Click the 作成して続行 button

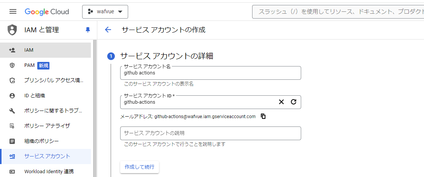140,167
